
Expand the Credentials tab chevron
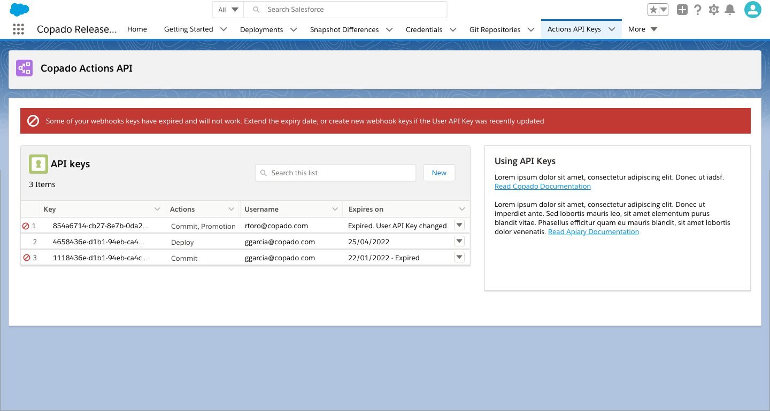tap(453, 30)
